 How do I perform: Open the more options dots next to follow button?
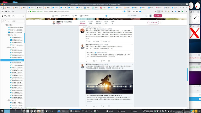161,23
